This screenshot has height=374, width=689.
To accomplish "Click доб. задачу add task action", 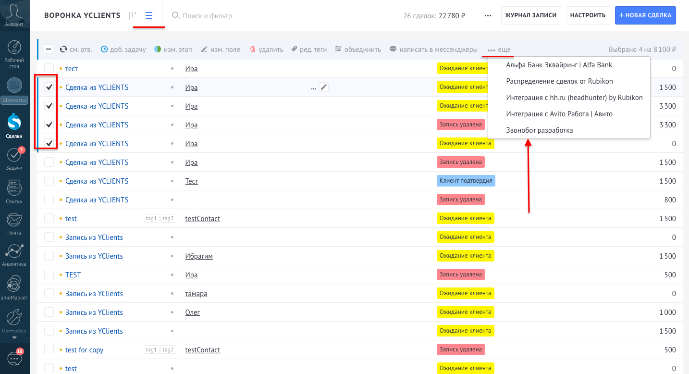I will tap(123, 50).
